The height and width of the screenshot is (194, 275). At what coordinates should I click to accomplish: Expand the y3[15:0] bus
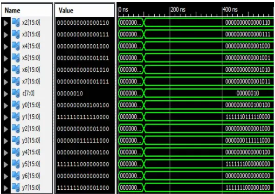[x=6, y=141]
